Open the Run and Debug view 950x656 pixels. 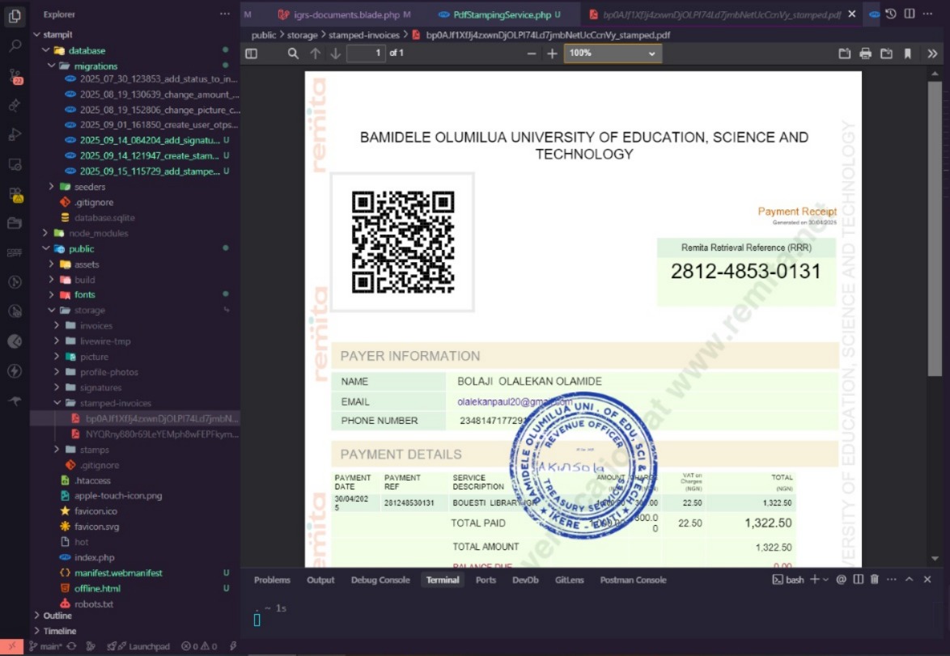pos(15,134)
